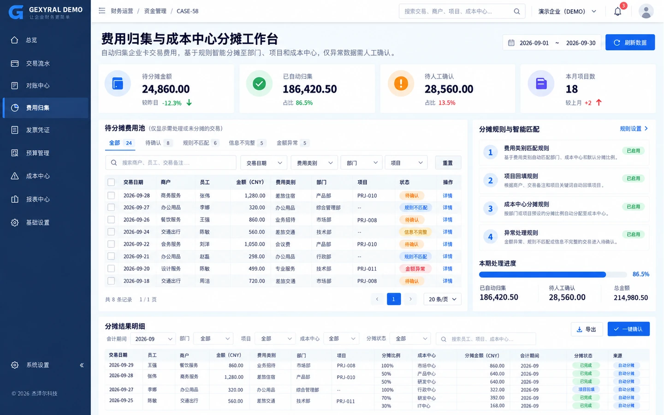Click the 本期处理进度 progress bar
The width and height of the screenshot is (664, 415).
[553, 274]
